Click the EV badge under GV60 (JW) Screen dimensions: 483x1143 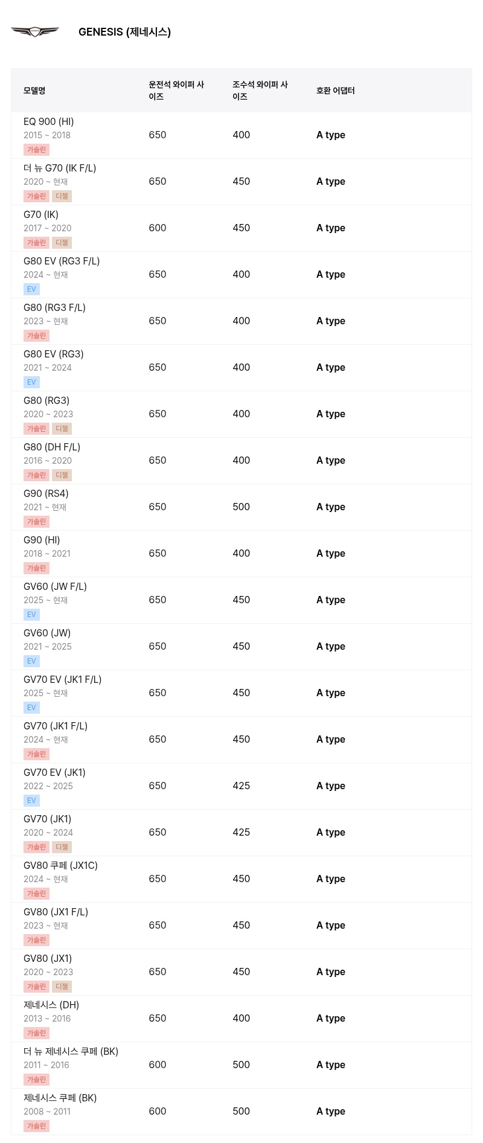(31, 661)
